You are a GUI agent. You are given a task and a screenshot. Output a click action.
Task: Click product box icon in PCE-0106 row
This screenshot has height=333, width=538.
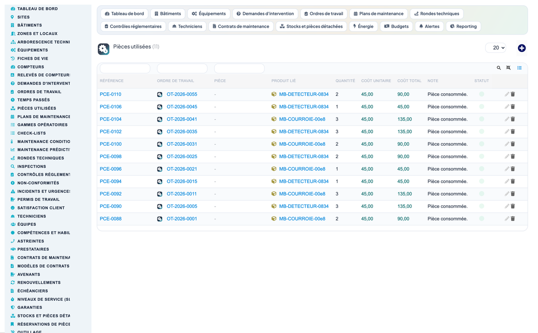pyautogui.click(x=274, y=107)
